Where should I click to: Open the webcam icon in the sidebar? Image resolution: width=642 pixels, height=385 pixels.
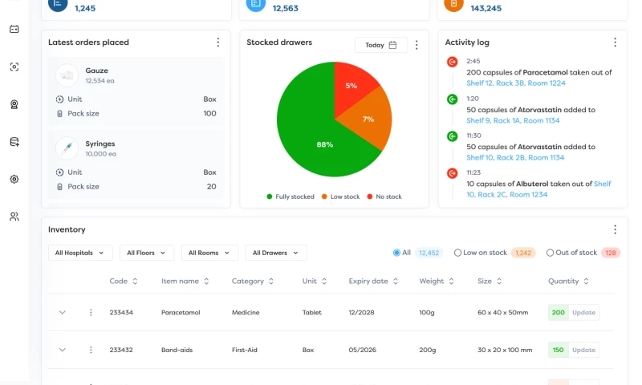pyautogui.click(x=14, y=104)
